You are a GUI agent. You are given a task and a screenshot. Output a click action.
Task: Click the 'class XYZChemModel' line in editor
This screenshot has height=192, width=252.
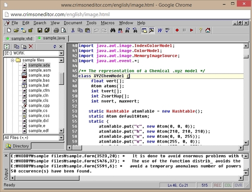pos(161,76)
